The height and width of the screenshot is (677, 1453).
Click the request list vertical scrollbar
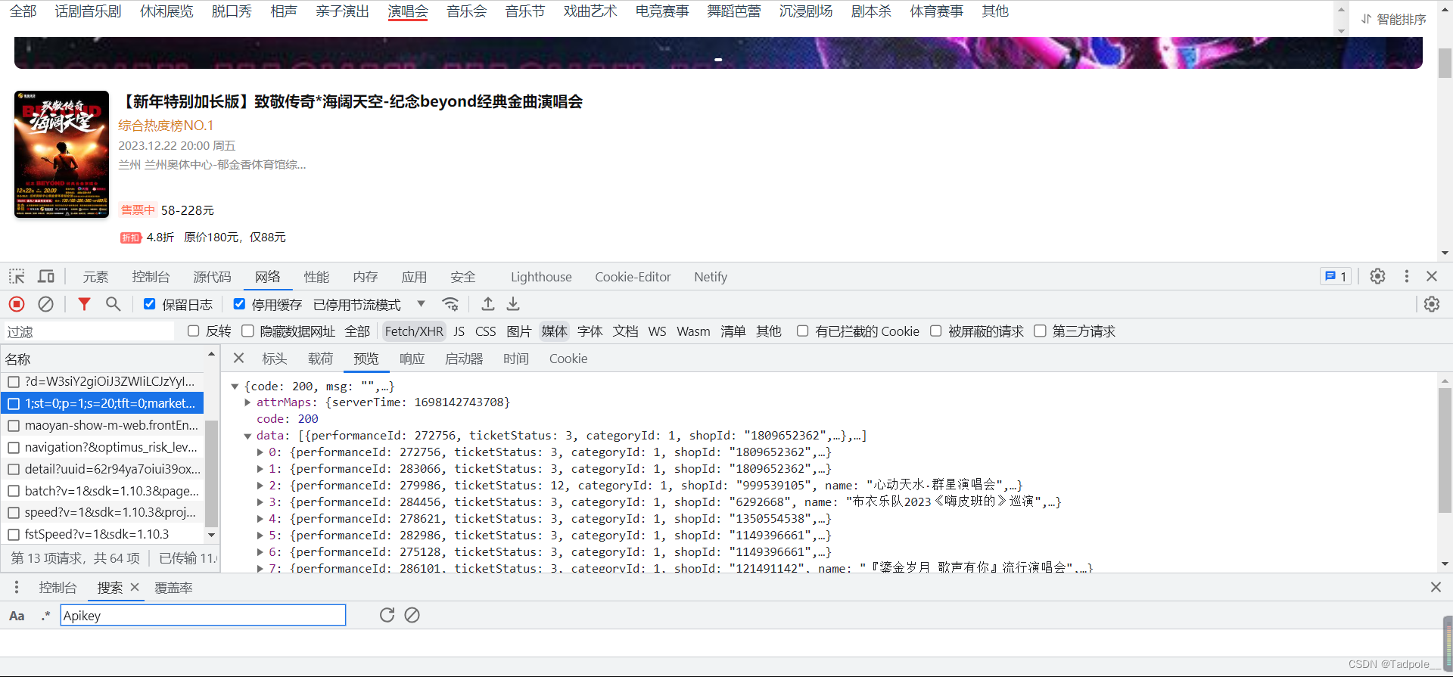212,474
